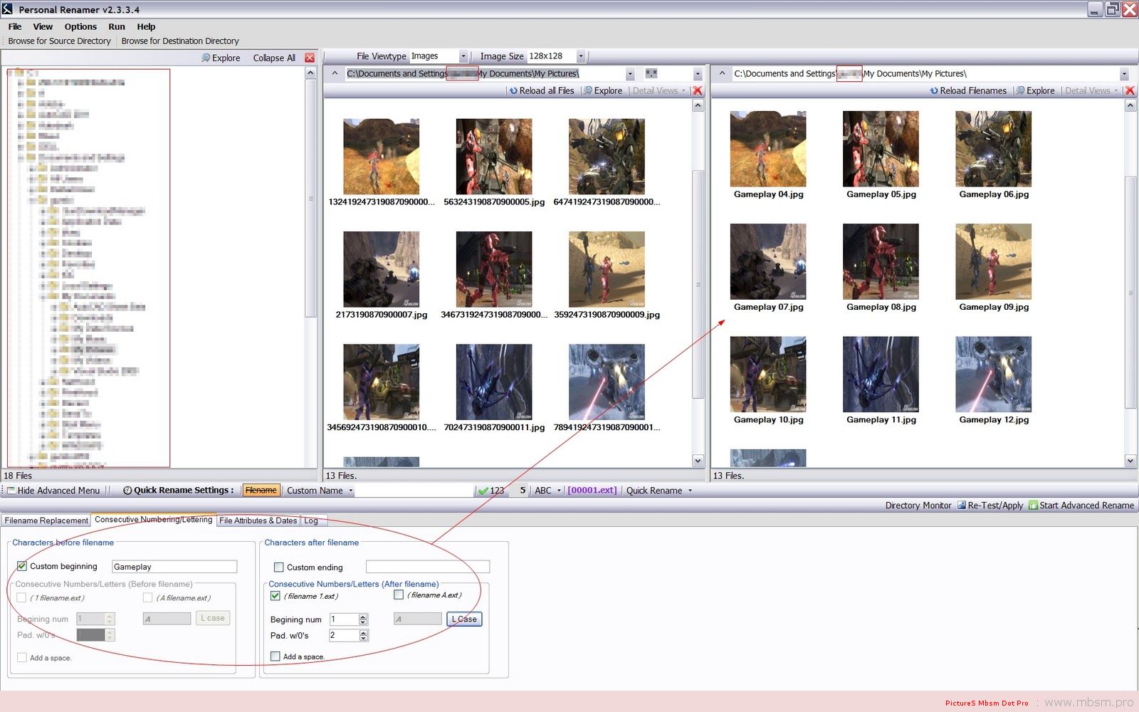
Task: Enable the Custom ending checkbox
Action: 279,567
